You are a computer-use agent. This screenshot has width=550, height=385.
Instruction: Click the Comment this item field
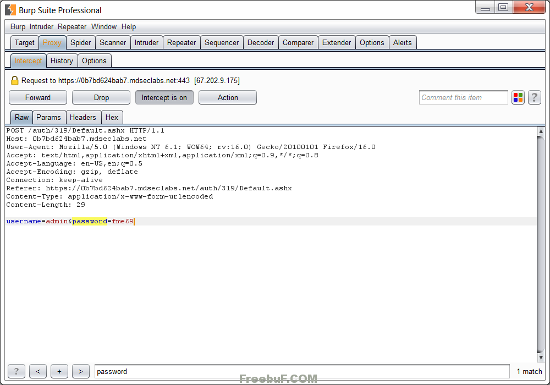coord(463,97)
